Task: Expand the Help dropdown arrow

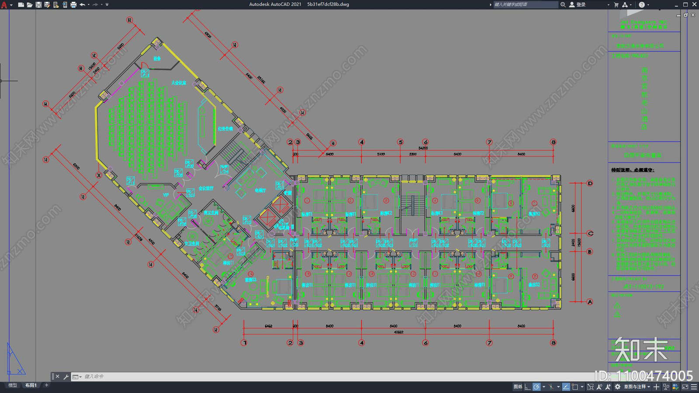Action: coord(648,5)
